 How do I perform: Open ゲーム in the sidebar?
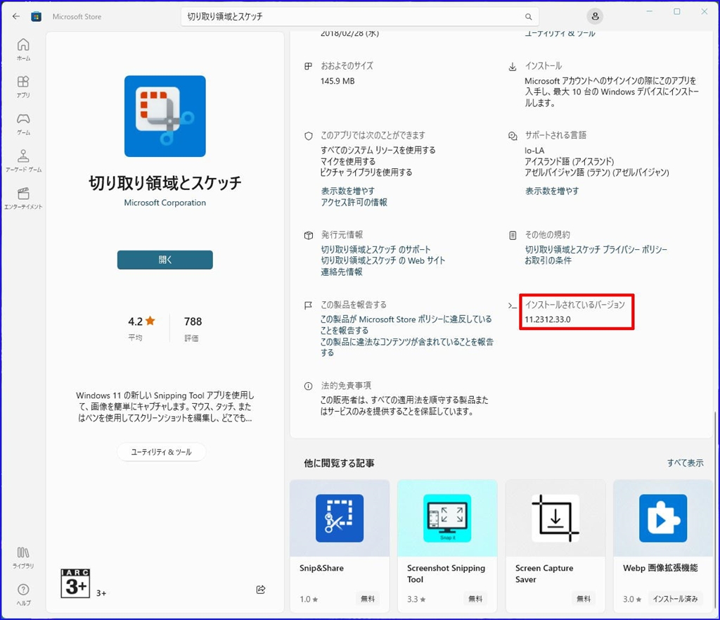pyautogui.click(x=23, y=124)
